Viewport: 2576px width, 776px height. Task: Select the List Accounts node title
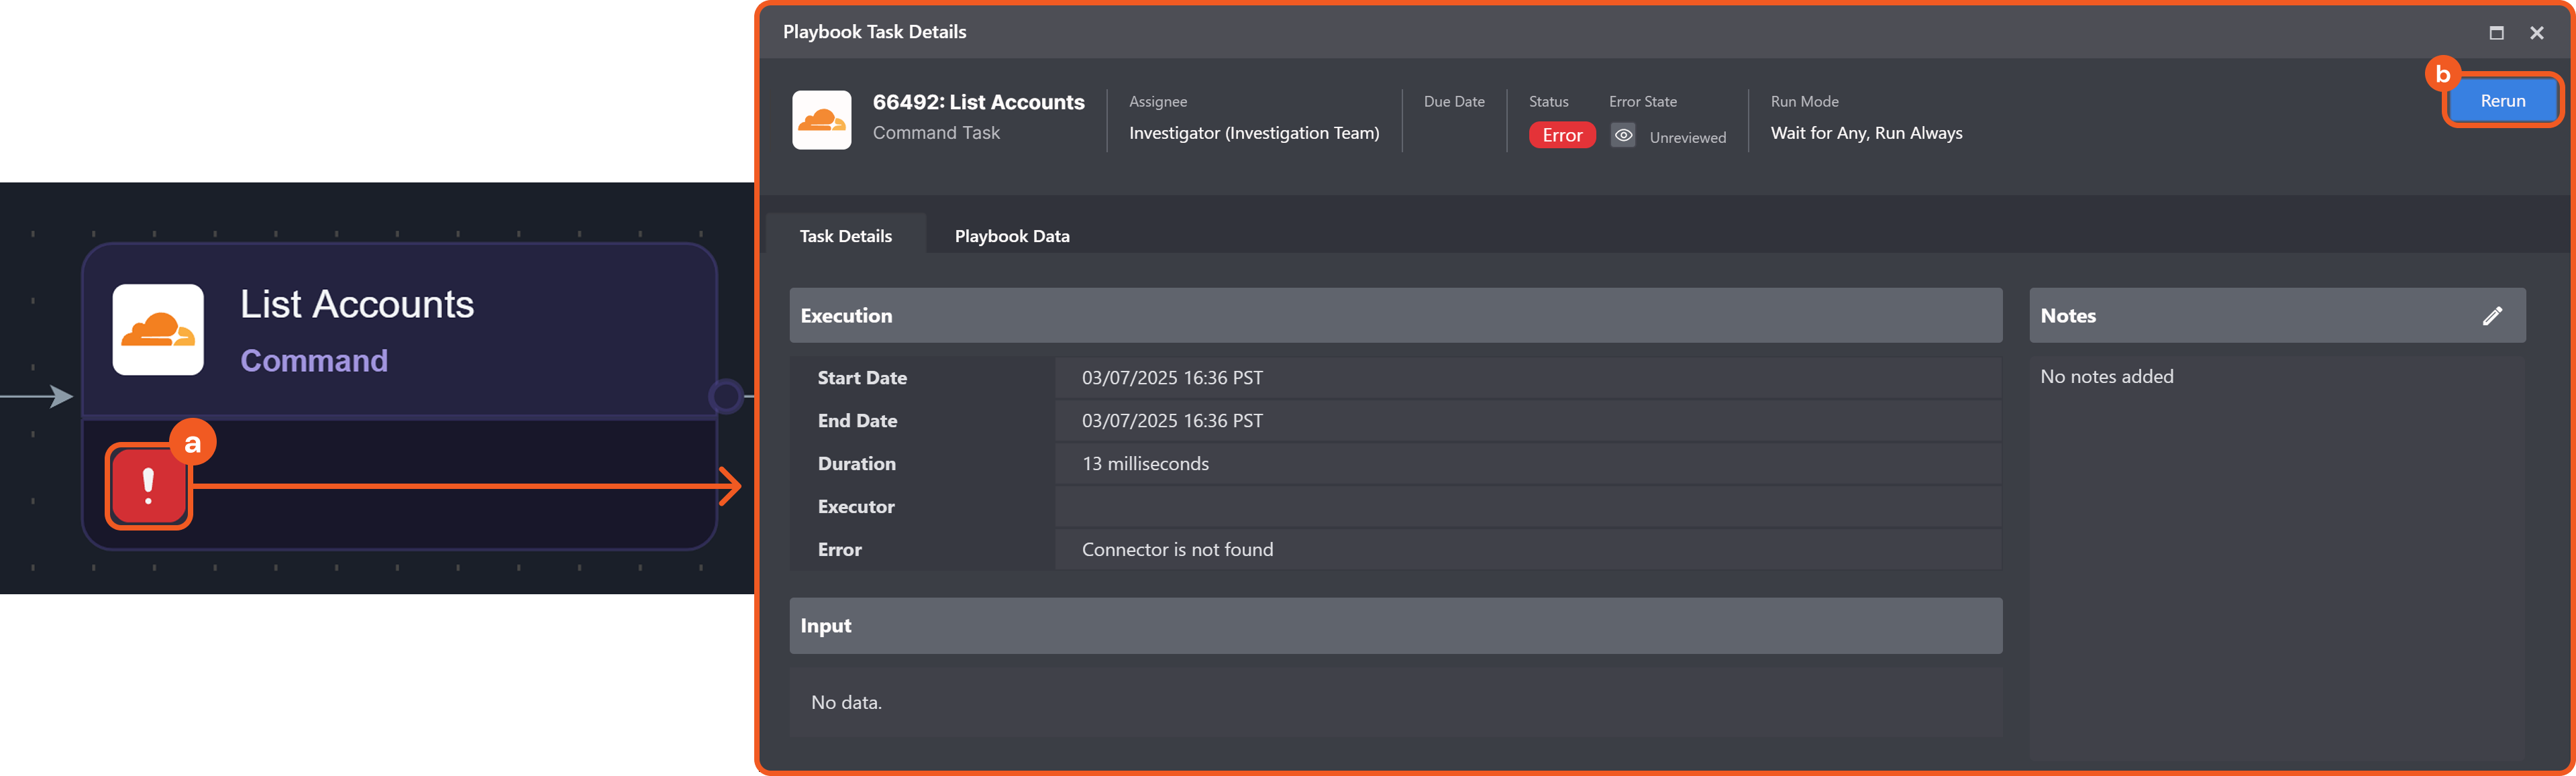tap(357, 304)
